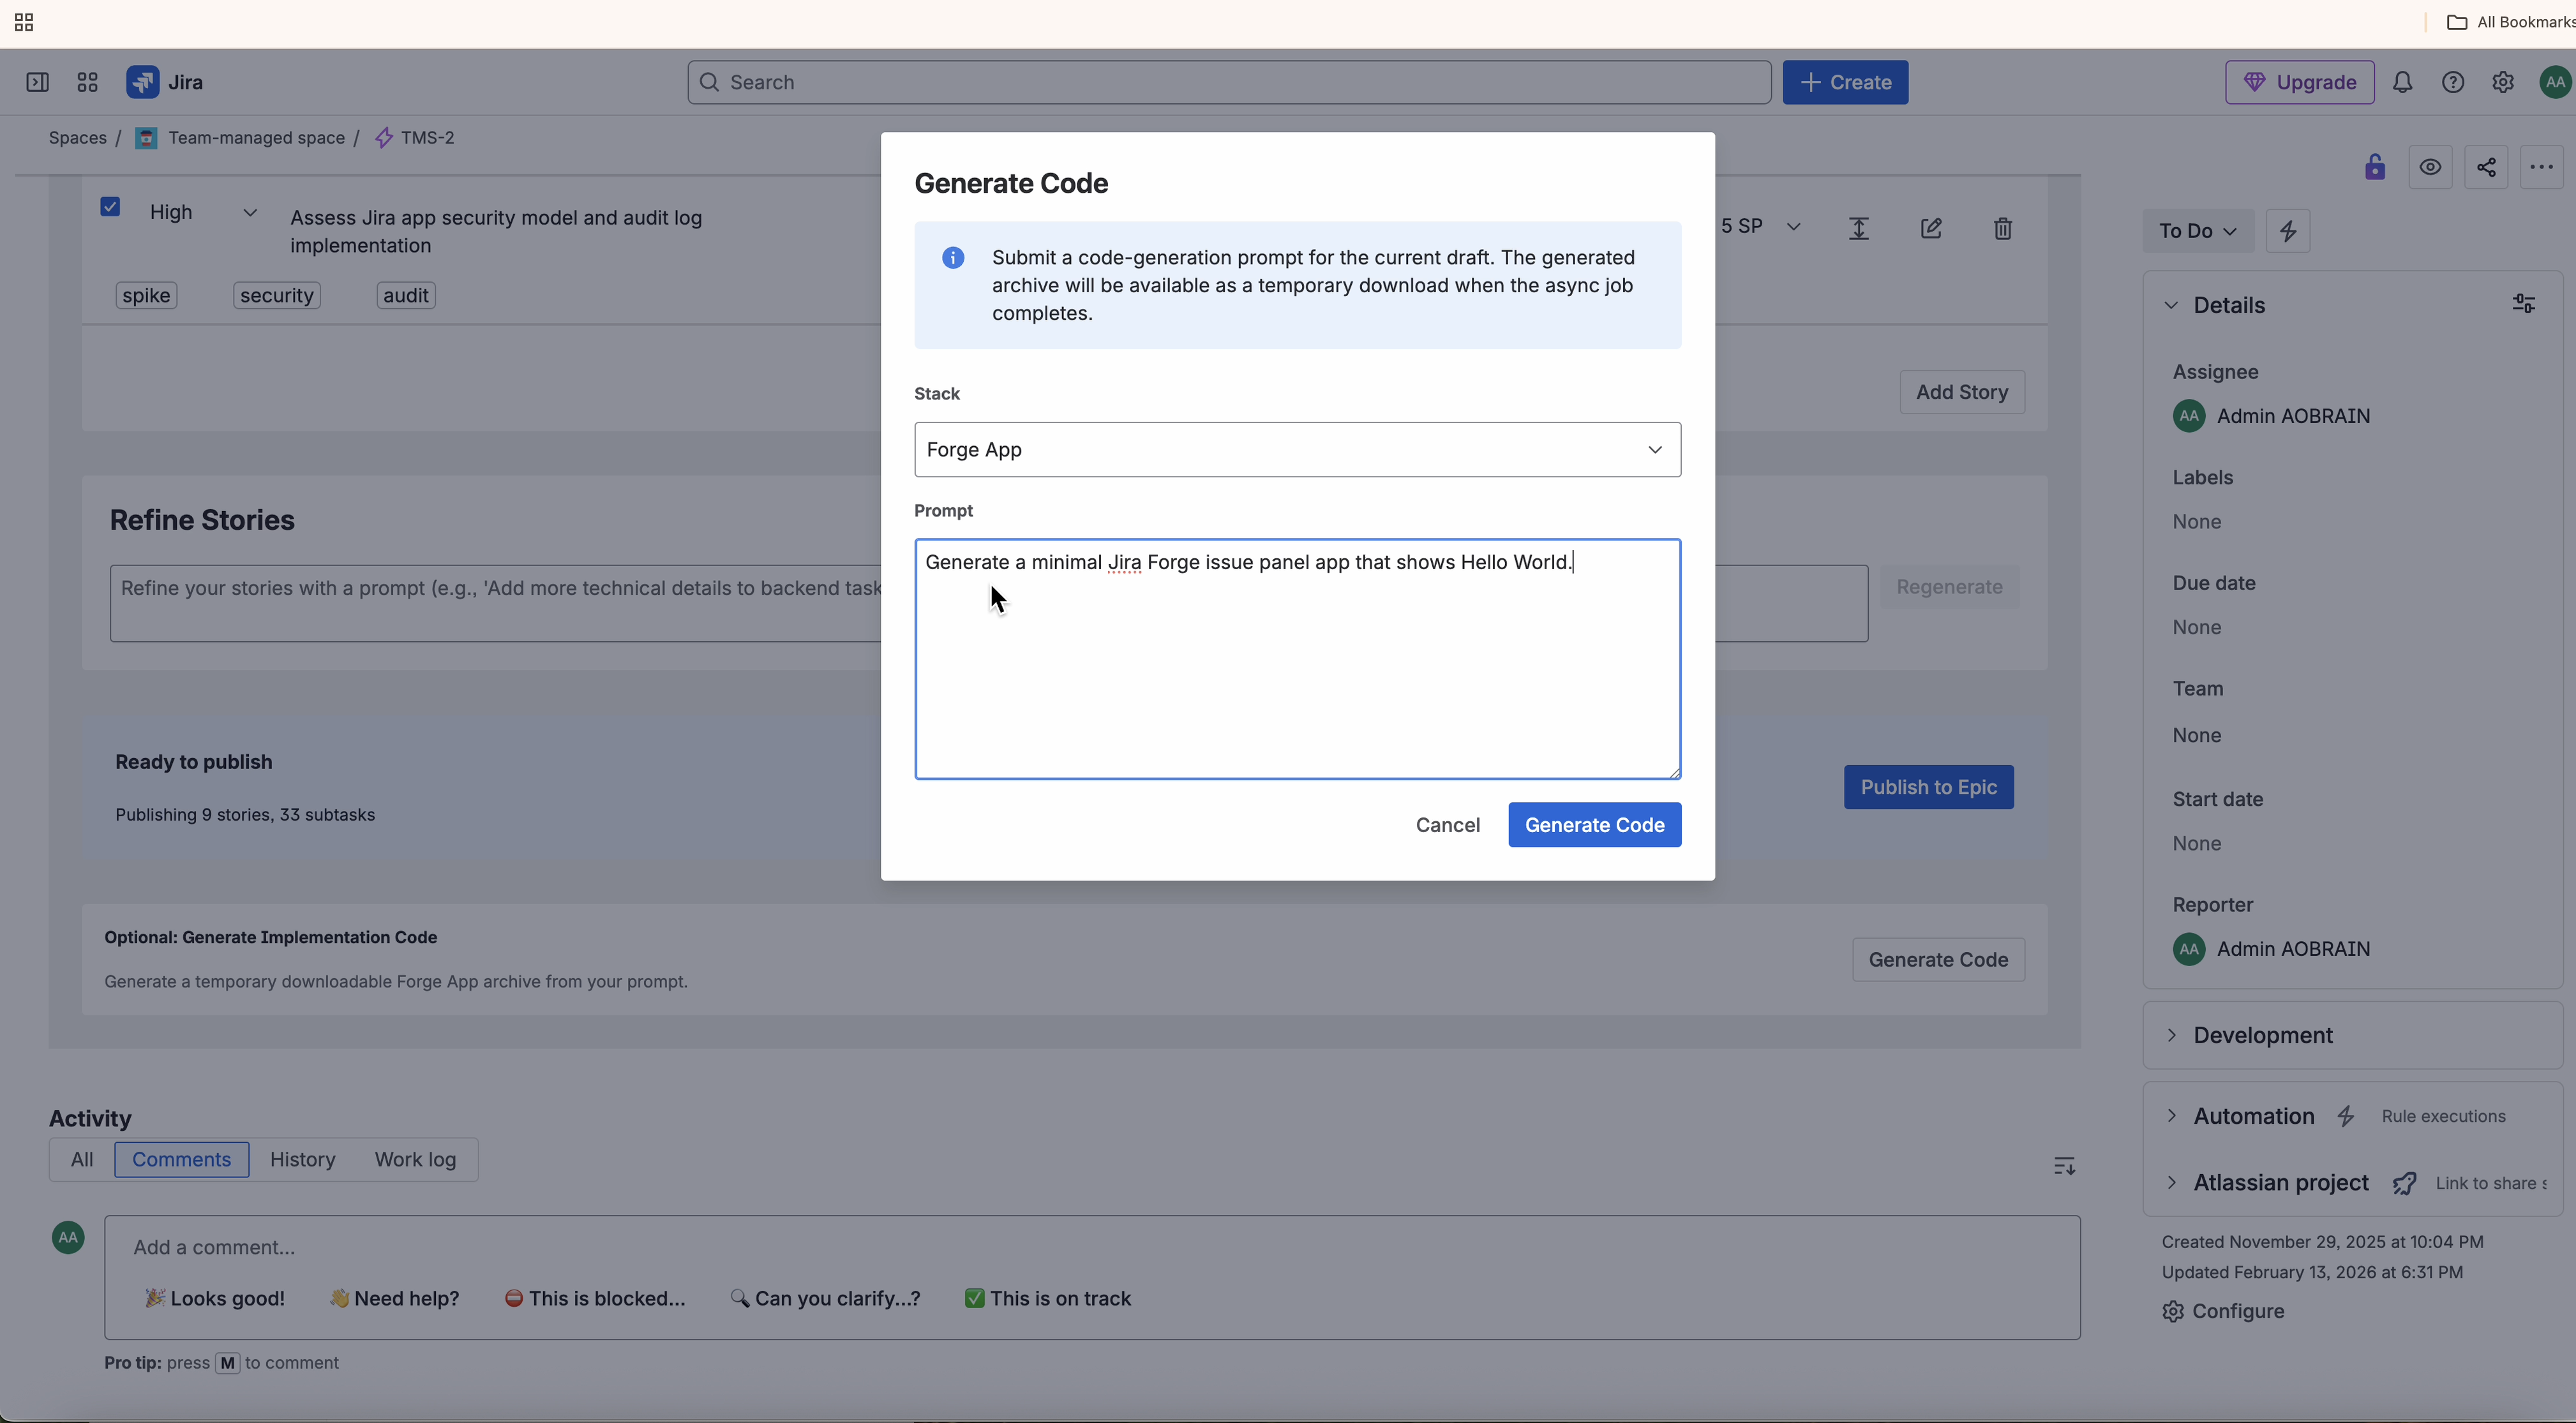The image size is (2576, 1423).
Task: Delete the story with trash icon
Action: coord(2002,228)
